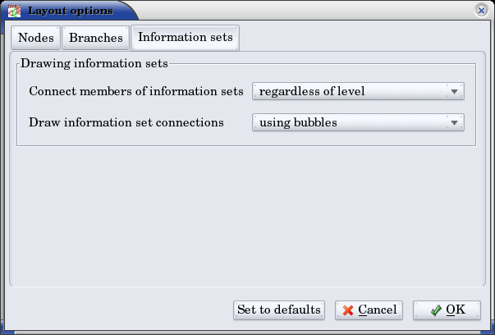Click the 'Drawing information sets' group heading
This screenshot has height=335, width=495.
pyautogui.click(x=94, y=62)
